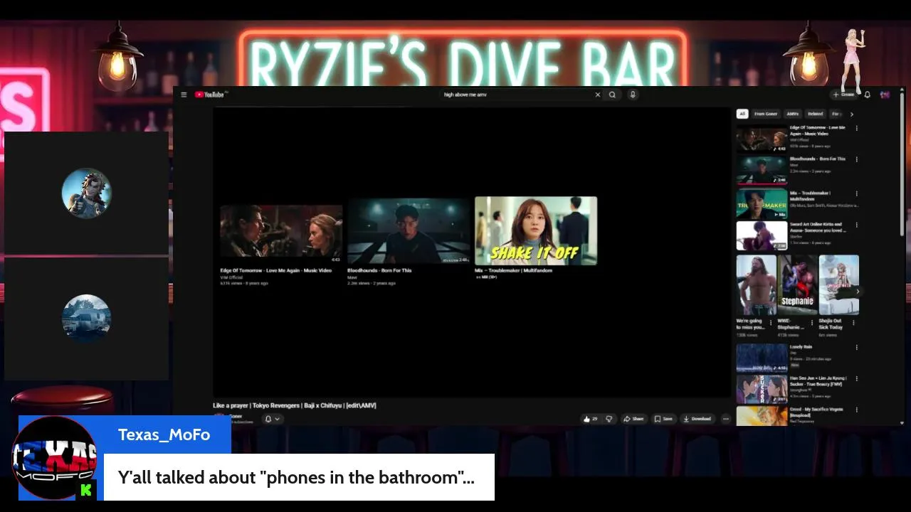Image resolution: width=911 pixels, height=512 pixels.
Task: Open Bloodhounds Born For This sidebar thumbnail
Action: point(762,171)
